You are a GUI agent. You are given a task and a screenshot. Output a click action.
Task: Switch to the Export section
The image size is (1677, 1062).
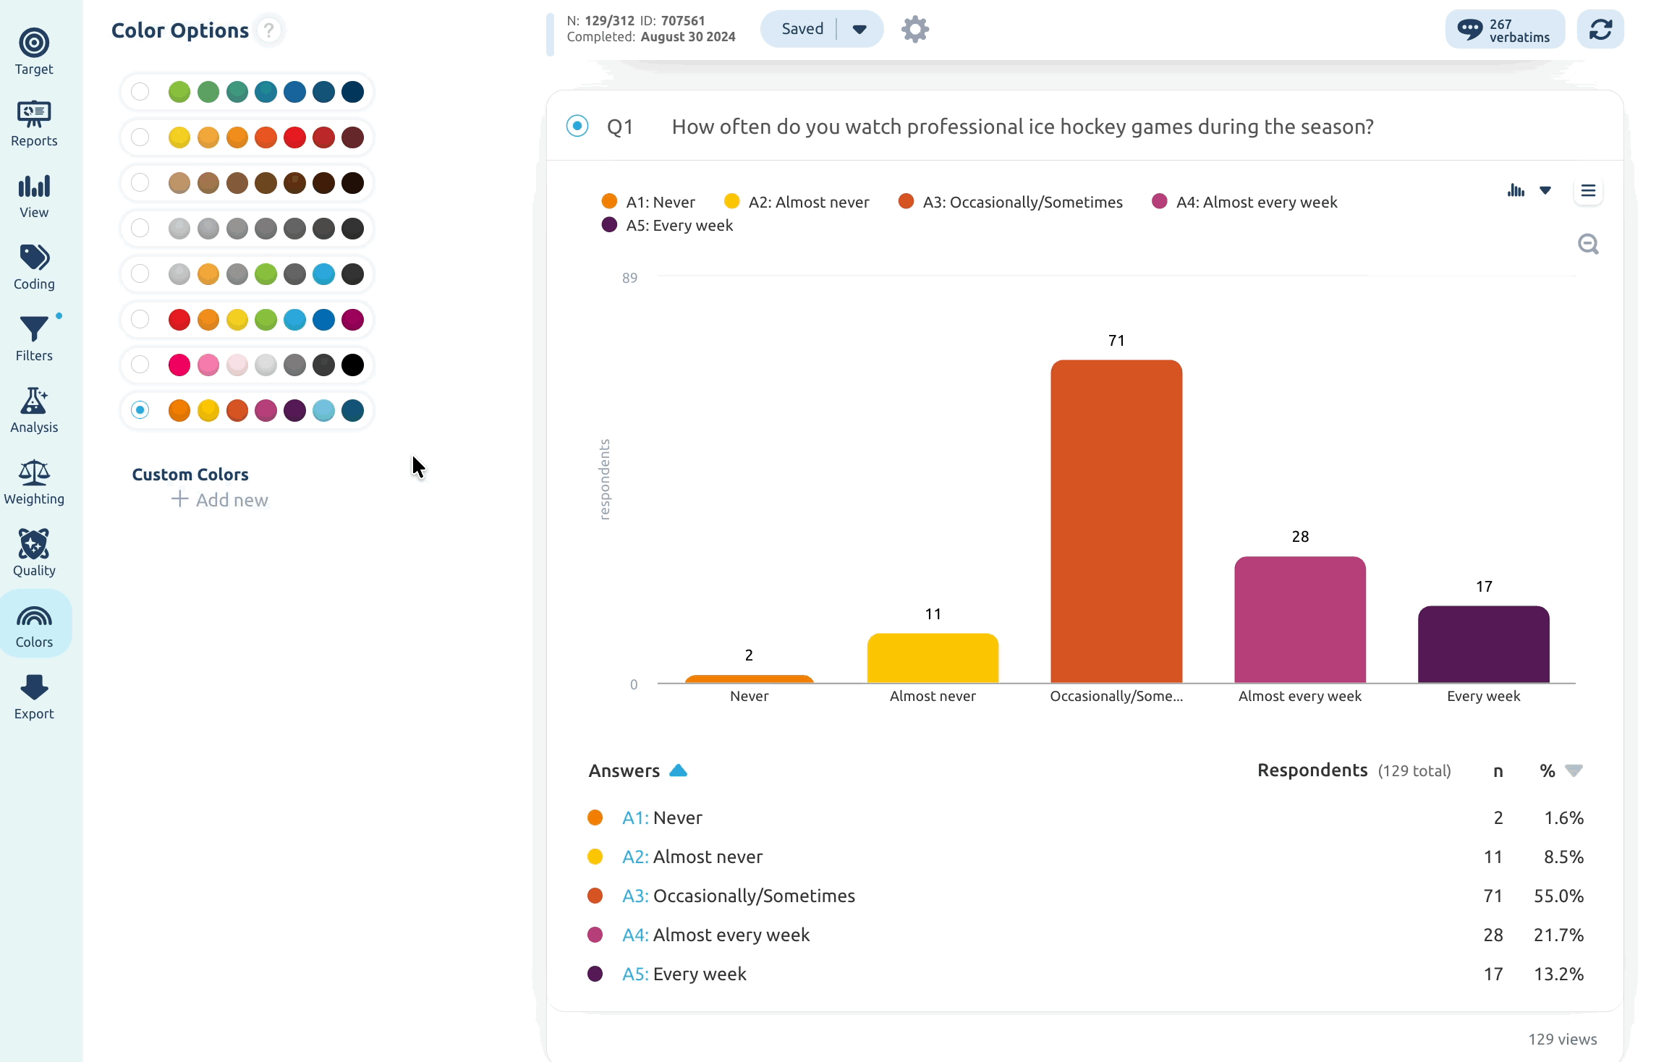[x=34, y=697]
